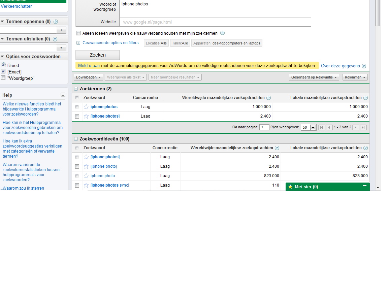Go to previous page of Zoektermen results
The height and width of the screenshot is (291, 388).
[x=329, y=127]
